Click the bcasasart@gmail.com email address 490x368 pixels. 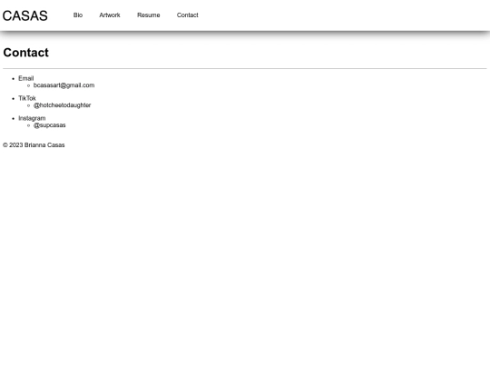click(64, 85)
